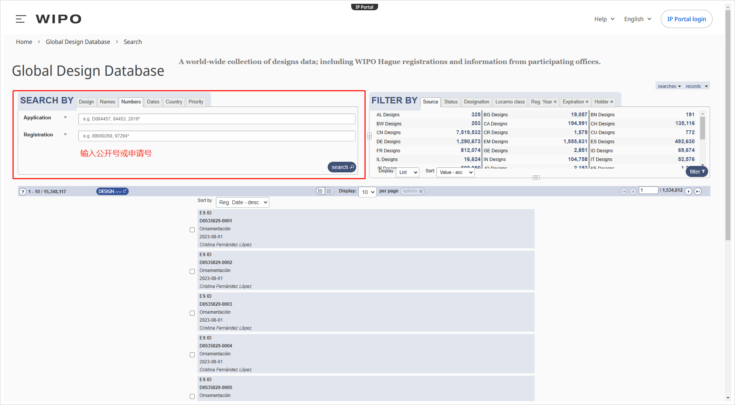
Task: Select the Locarno class filter tab
Action: (510, 102)
